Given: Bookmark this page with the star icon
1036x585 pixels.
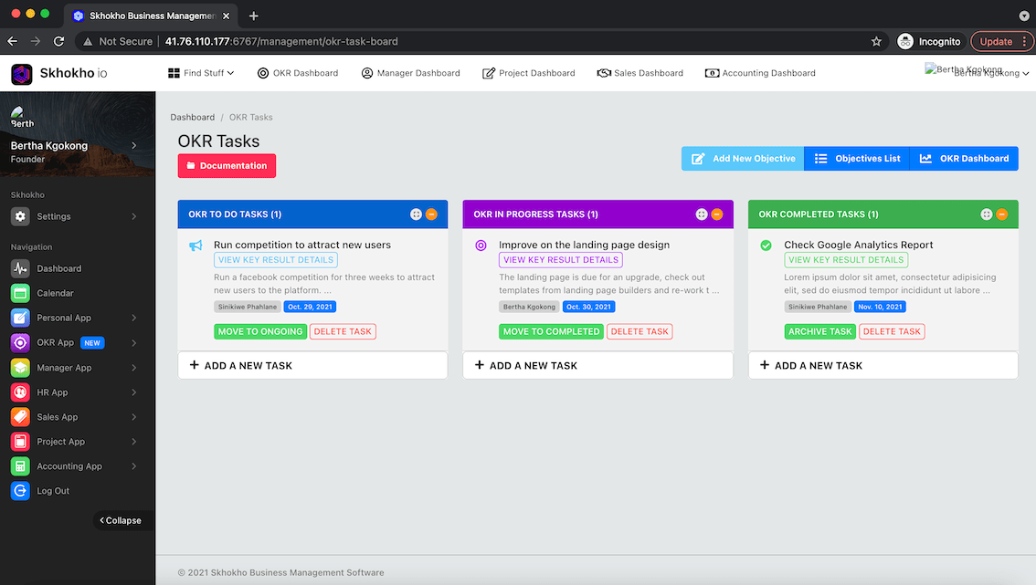Looking at the screenshot, I should tap(876, 42).
